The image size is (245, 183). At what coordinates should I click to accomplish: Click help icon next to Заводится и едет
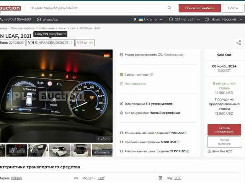(x=152, y=75)
